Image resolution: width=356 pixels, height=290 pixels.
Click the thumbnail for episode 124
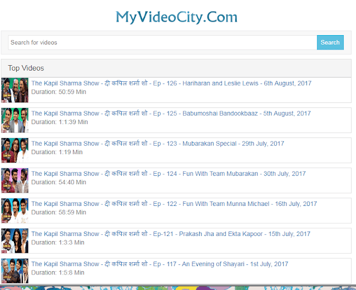(15, 180)
